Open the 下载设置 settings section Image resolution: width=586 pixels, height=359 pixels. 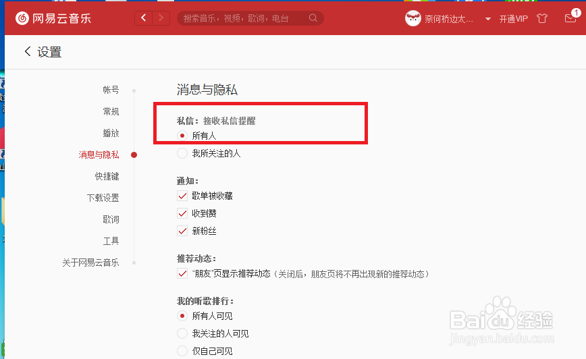pyautogui.click(x=103, y=198)
